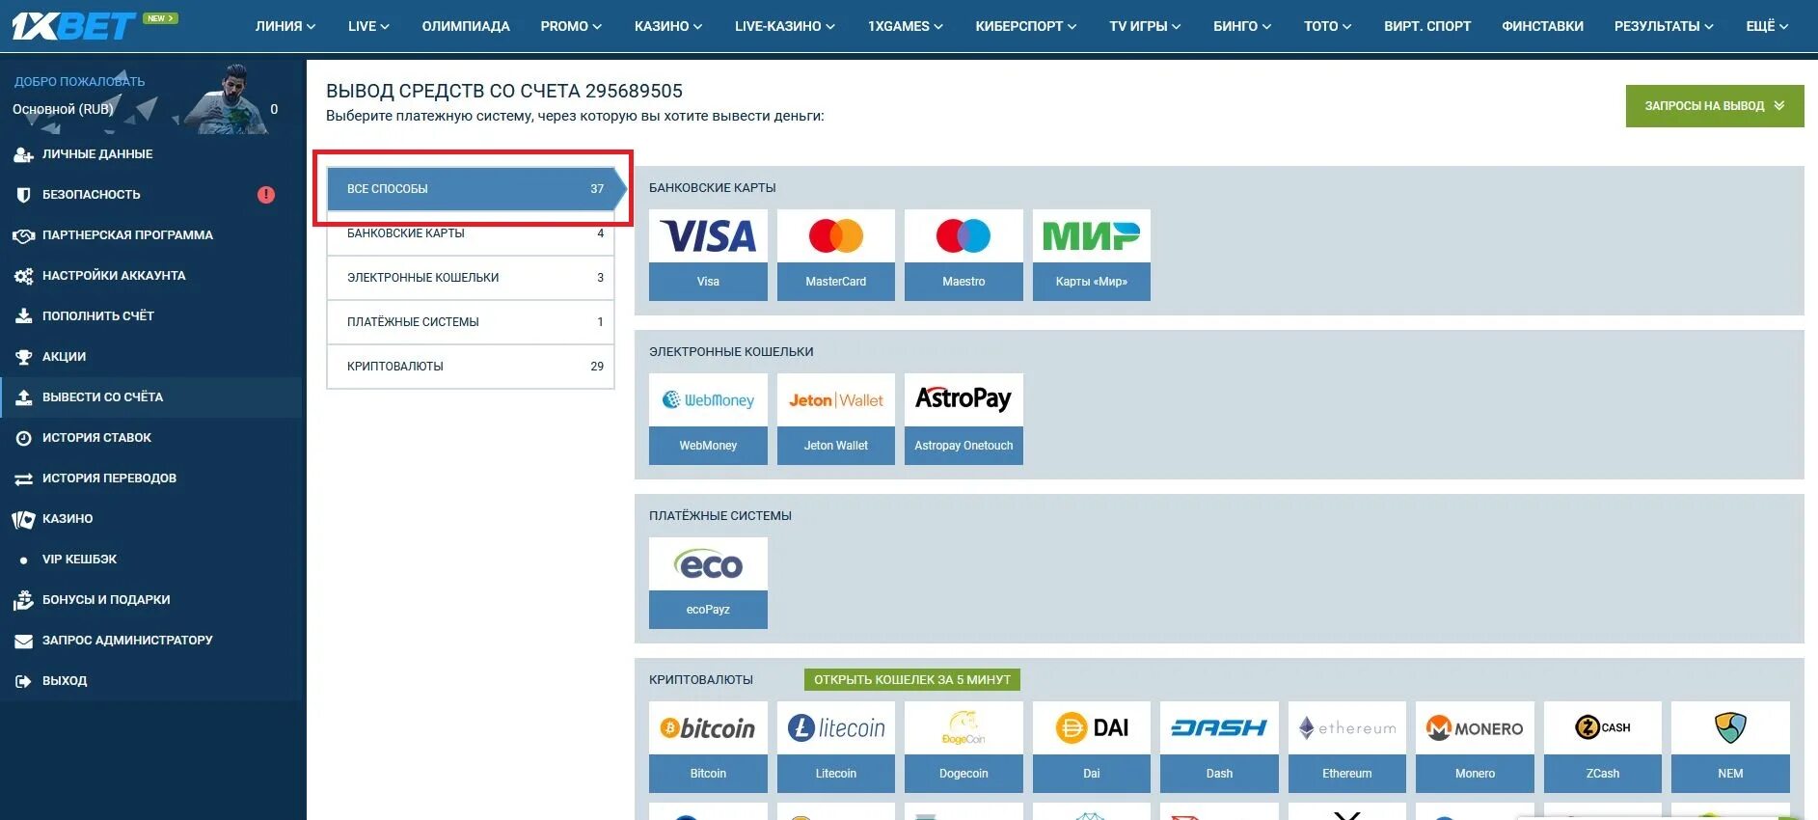This screenshot has height=820, width=1818.
Task: Choose Bitcoin for withdrawal
Action: [708, 747]
